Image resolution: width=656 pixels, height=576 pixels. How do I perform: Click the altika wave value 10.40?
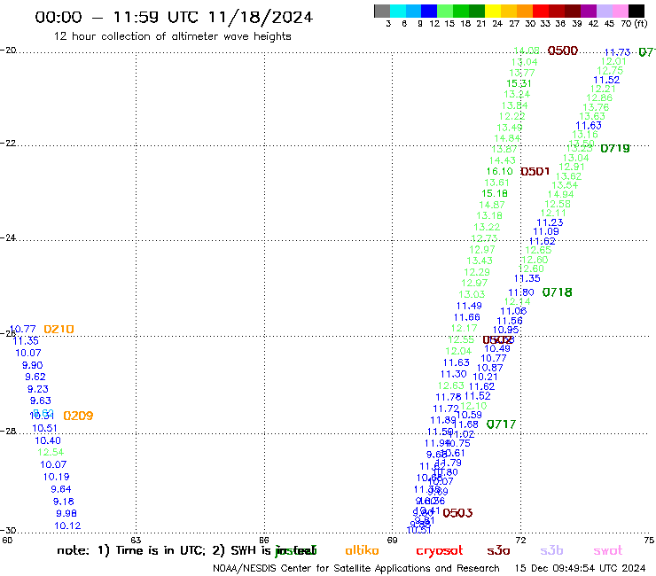point(48,441)
